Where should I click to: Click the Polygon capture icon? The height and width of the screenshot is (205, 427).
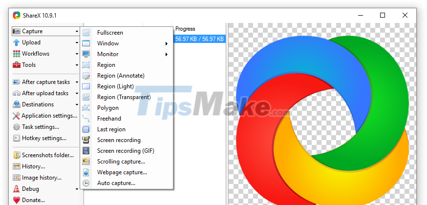click(x=86, y=108)
